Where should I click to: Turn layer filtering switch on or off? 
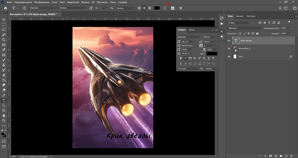(289, 22)
